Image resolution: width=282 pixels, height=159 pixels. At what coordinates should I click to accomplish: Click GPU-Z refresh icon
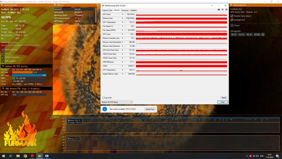pos(222,10)
